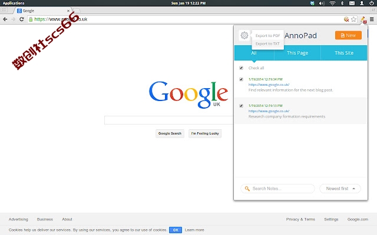Uncheck the note dated 12:19:34 PM
The image size is (377, 235).
point(241,79)
